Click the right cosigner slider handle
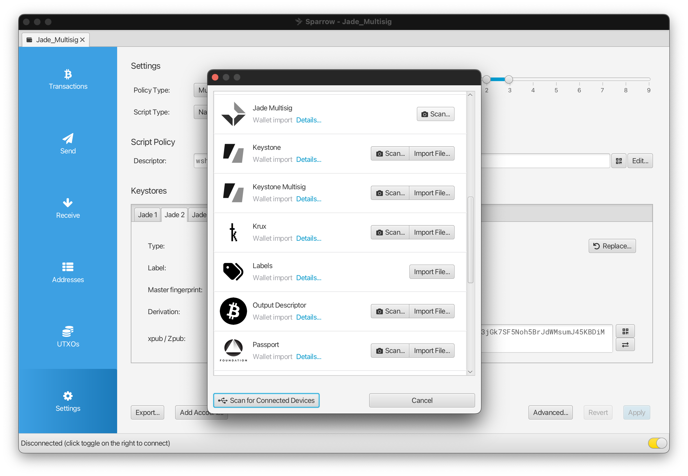This screenshot has height=476, width=688. [x=509, y=79]
